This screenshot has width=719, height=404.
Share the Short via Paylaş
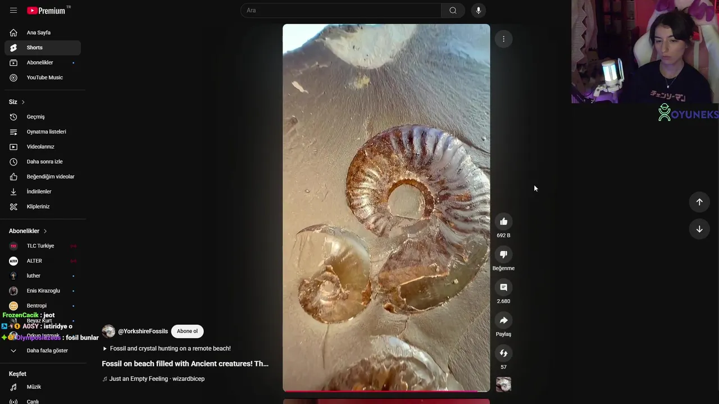click(x=504, y=320)
